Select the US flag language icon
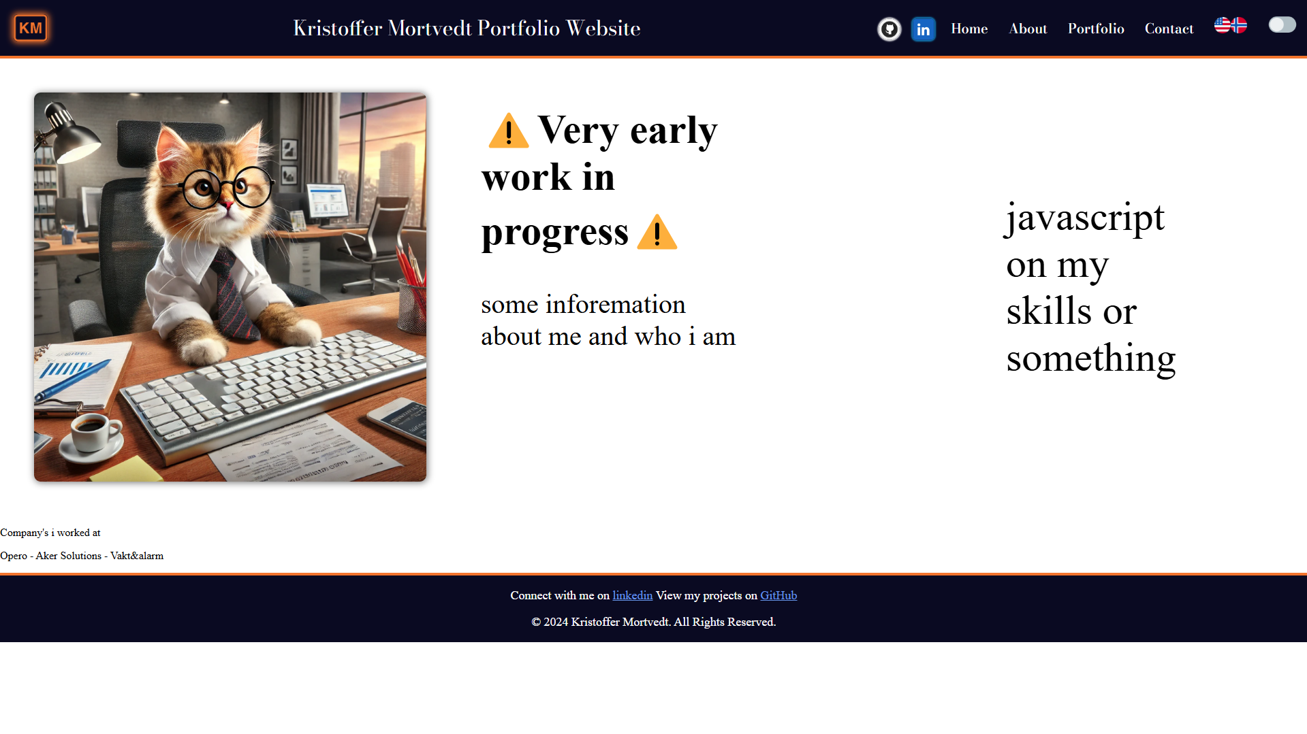Viewport: 1307px width, 734px height. click(x=1223, y=25)
